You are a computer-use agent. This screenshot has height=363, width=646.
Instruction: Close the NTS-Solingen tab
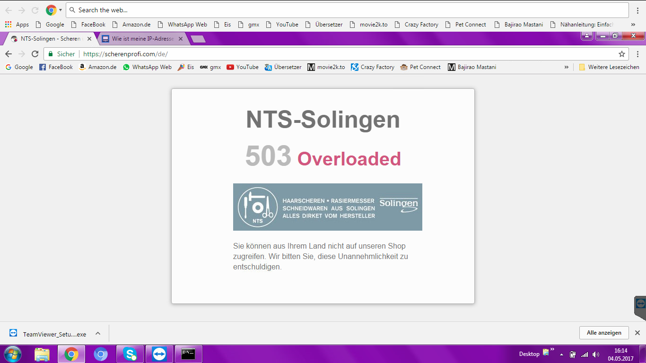[x=89, y=39]
